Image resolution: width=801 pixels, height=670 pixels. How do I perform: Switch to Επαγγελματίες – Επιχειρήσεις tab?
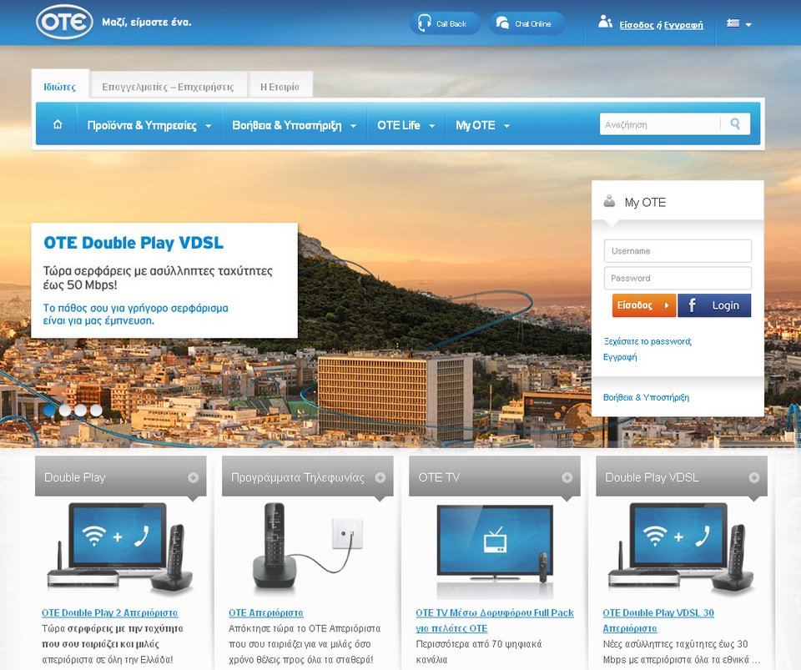coord(168,87)
